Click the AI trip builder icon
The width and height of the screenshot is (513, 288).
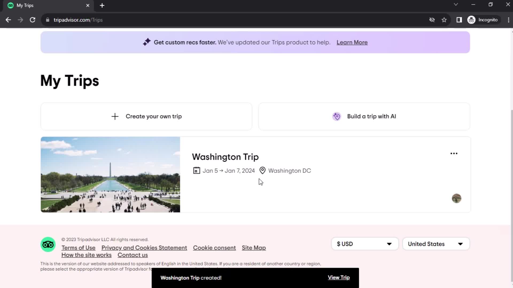click(x=337, y=116)
